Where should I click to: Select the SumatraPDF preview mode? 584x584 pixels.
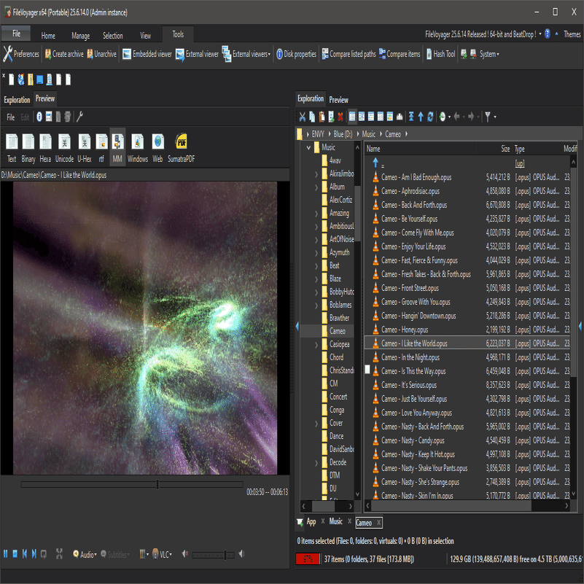[182, 148]
